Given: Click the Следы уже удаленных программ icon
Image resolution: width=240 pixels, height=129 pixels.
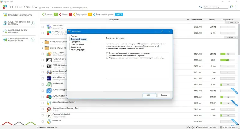Looking at the screenshot, I should [x=5, y=23].
